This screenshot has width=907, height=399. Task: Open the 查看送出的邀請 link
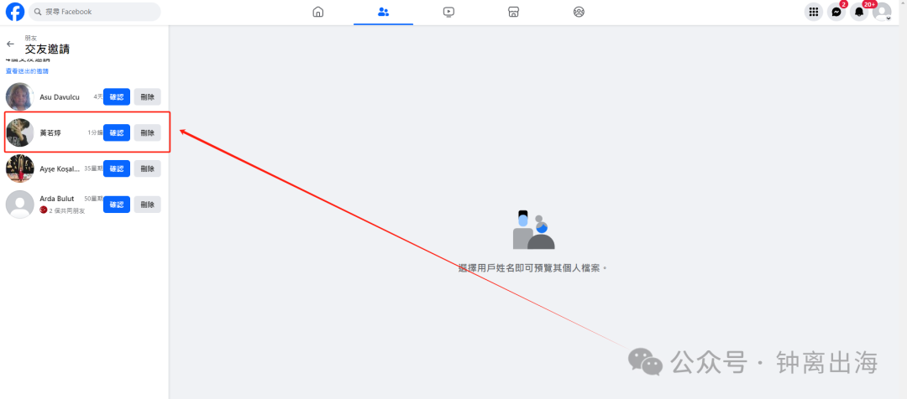pos(27,71)
